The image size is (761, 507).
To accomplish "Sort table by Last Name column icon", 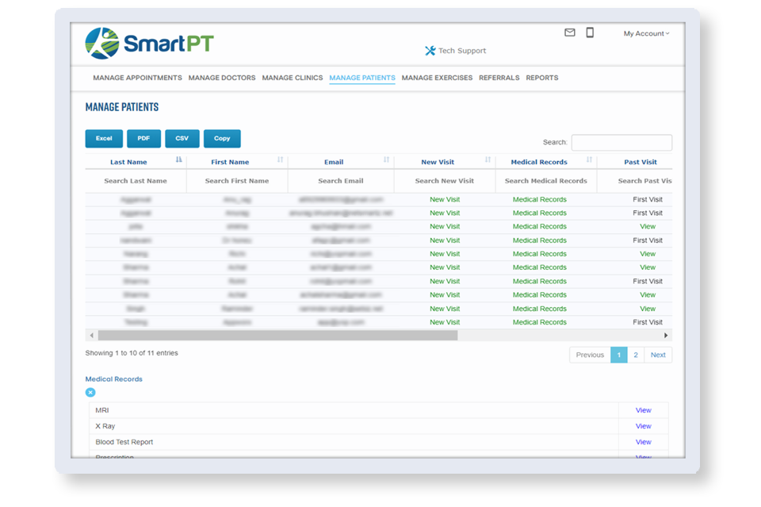I will [x=178, y=161].
